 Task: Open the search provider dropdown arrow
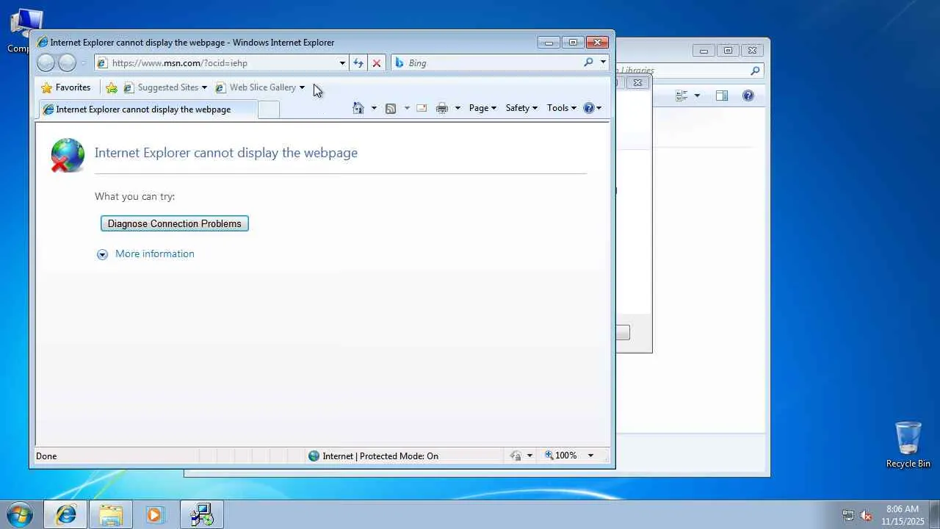(603, 62)
